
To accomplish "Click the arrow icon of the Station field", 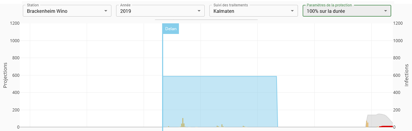I will [x=106, y=11].
